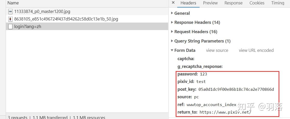Screen dimensions: 290x119
Task: Select the login?lang=zh request row
Action: click(78, 26)
